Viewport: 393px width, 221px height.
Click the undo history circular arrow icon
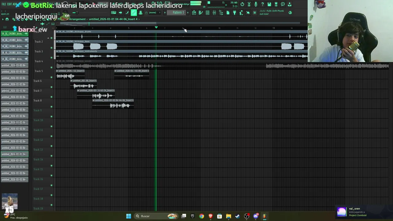242,4
